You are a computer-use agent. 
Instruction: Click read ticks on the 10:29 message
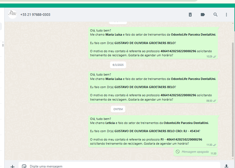(x=215, y=57)
